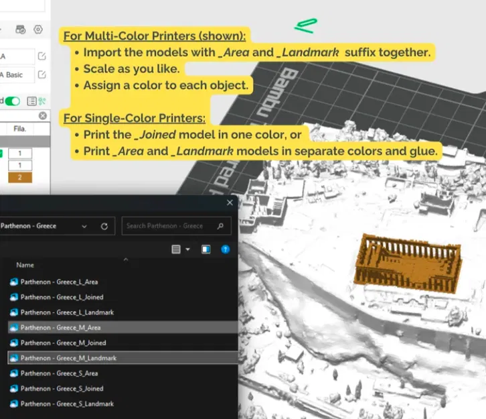Screen dimensions: 486x419
Task: Click the green settings search icon
Action: 42,101
